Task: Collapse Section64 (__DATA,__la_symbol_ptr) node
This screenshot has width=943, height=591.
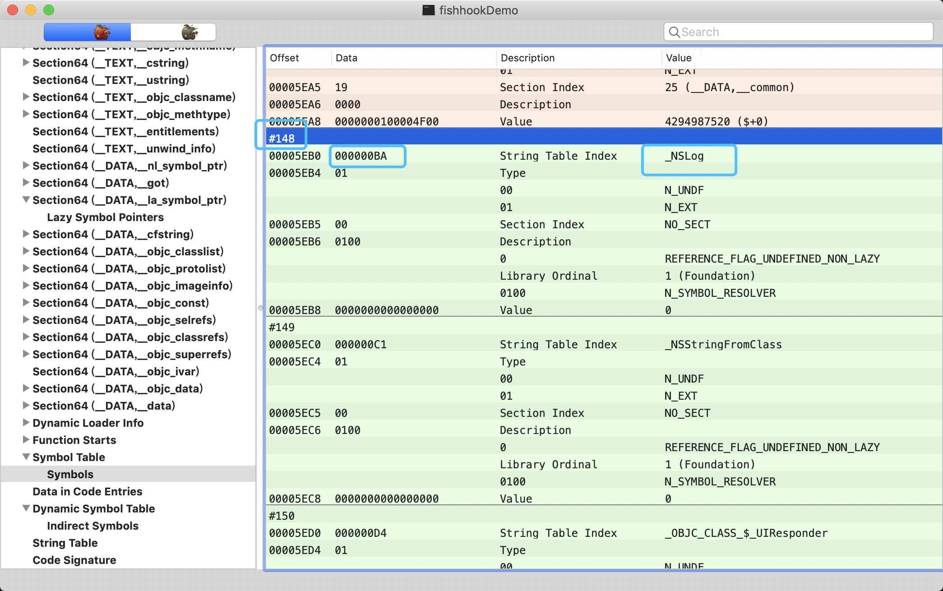Action: click(x=26, y=200)
